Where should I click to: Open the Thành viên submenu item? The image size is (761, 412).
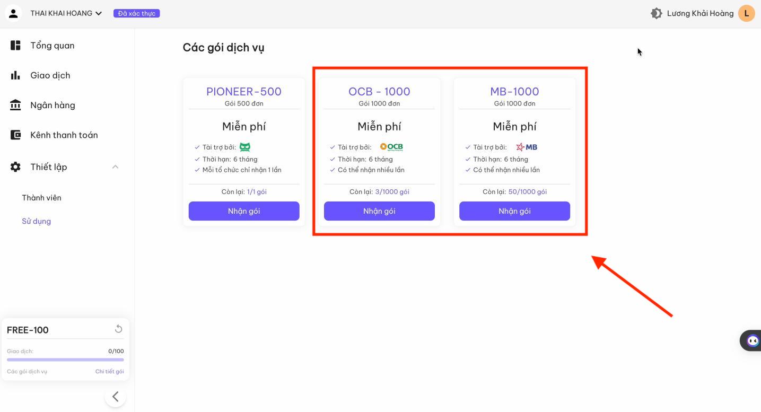point(41,198)
